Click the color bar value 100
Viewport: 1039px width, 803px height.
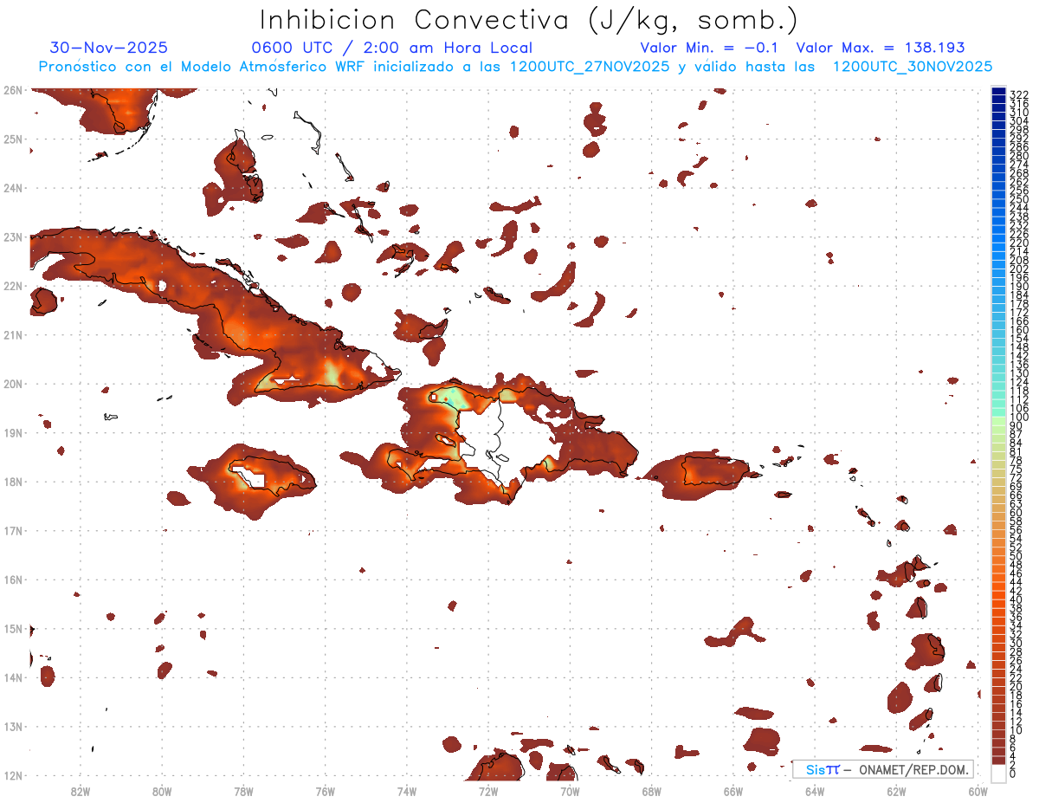coord(1019,418)
